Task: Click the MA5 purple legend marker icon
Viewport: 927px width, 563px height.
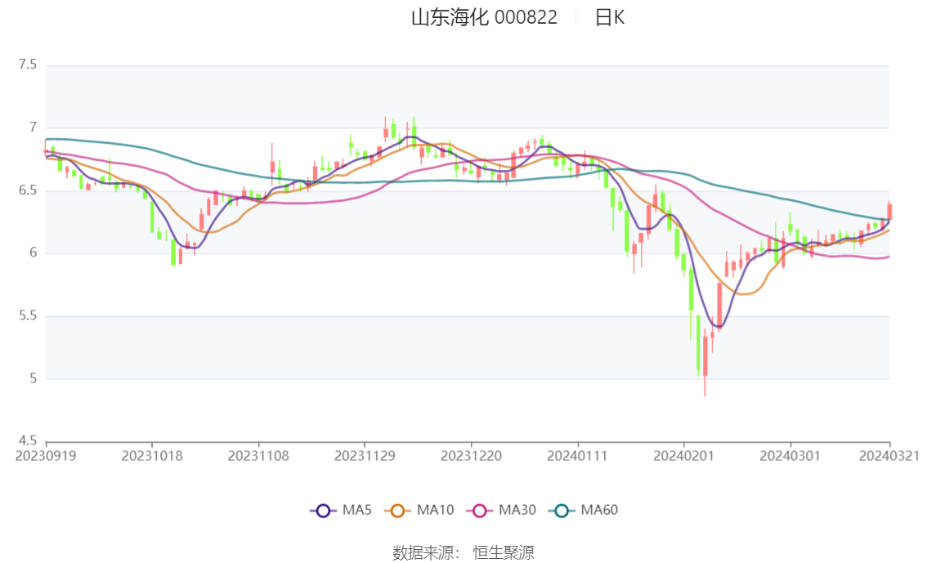Action: coord(323,511)
